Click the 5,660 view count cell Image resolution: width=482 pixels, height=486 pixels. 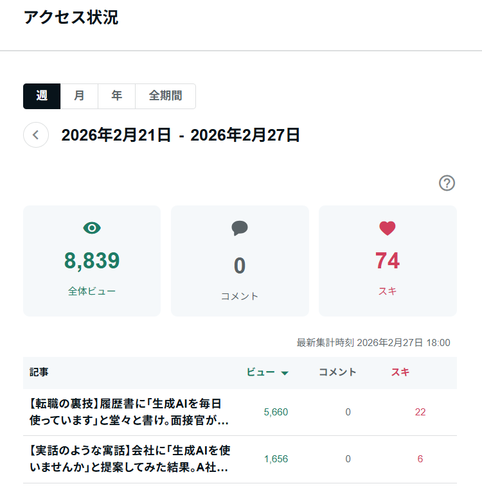276,412
